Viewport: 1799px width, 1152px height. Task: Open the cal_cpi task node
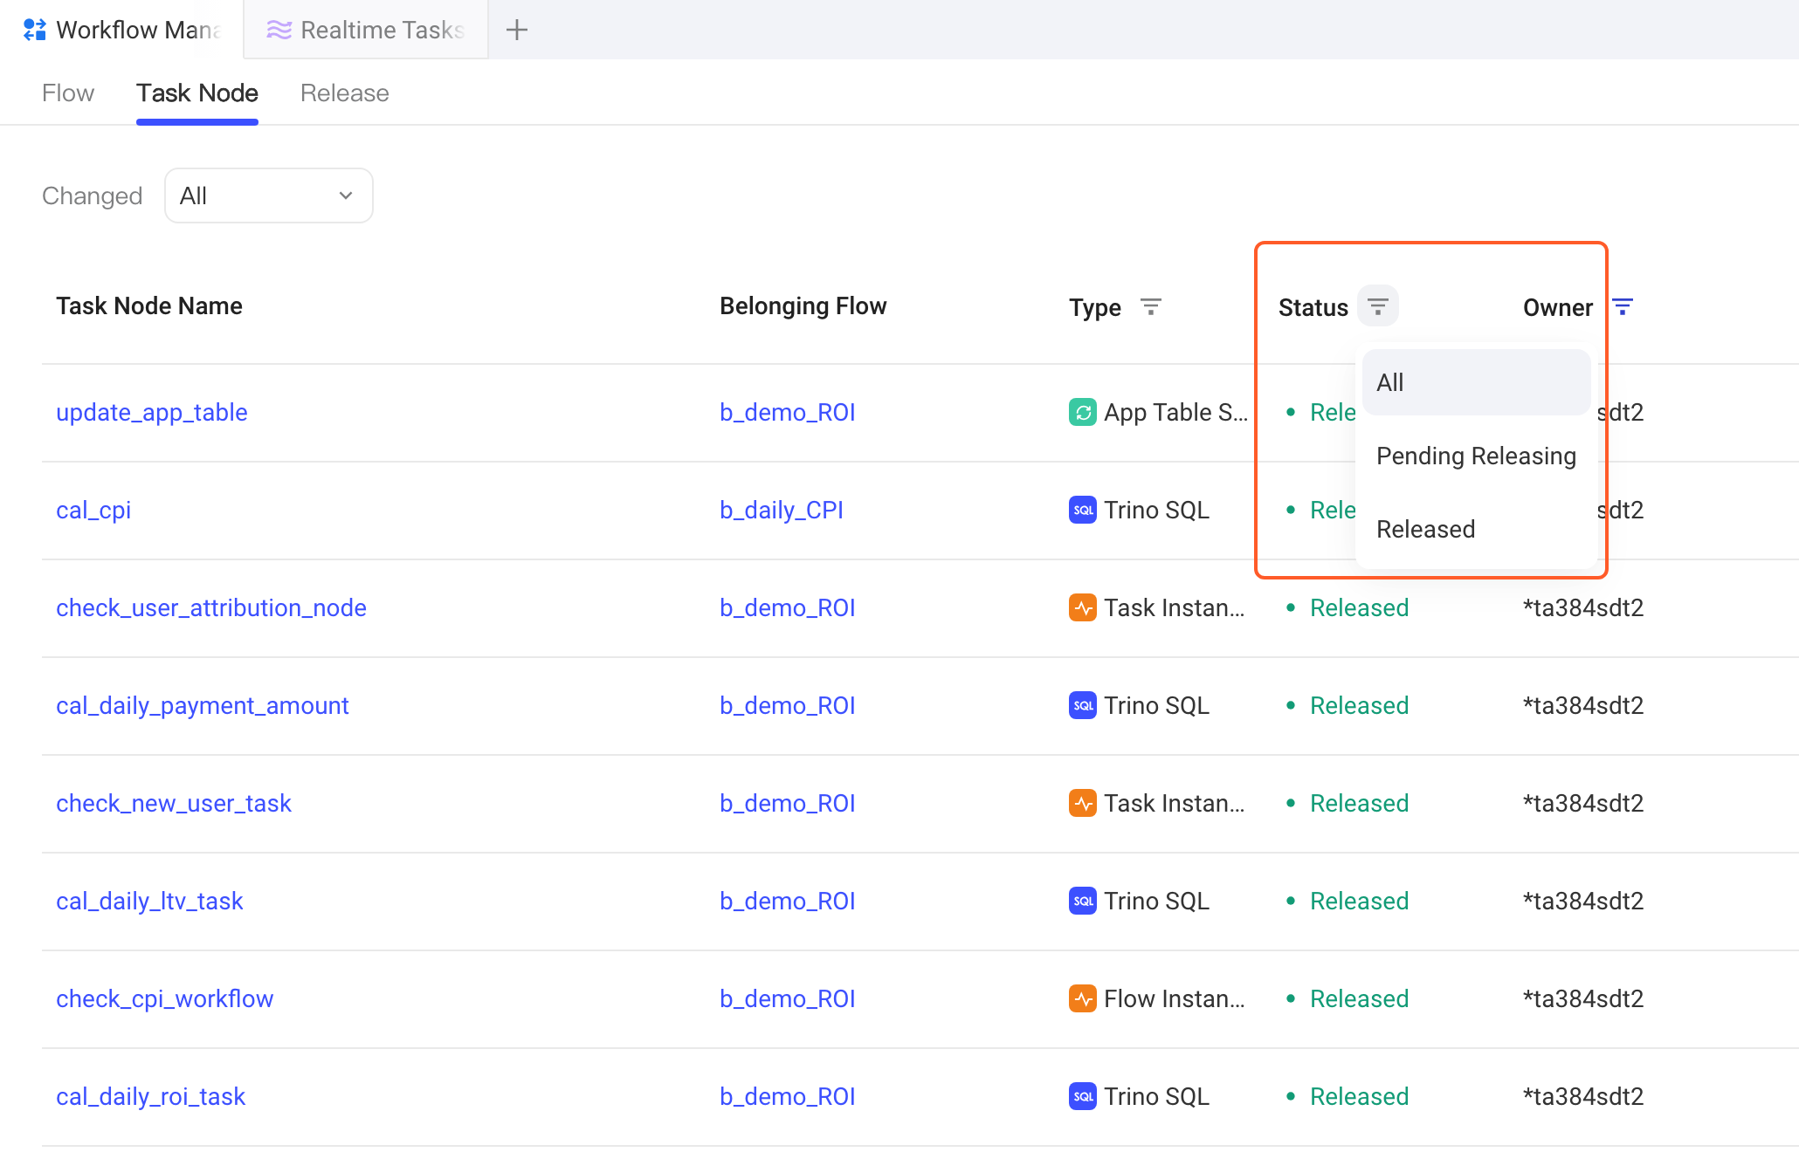pyautogui.click(x=93, y=510)
